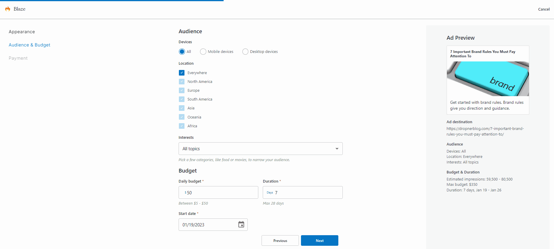Toggle the North America checkbox
The width and height of the screenshot is (554, 249).
pyautogui.click(x=182, y=82)
